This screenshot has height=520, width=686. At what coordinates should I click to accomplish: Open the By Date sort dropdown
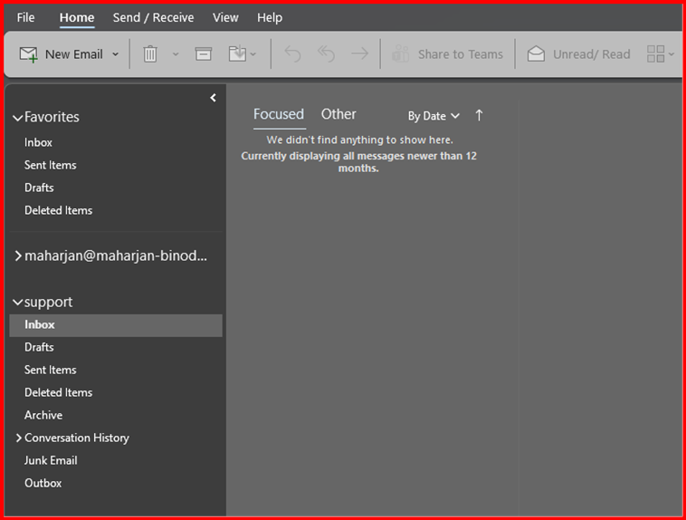434,116
